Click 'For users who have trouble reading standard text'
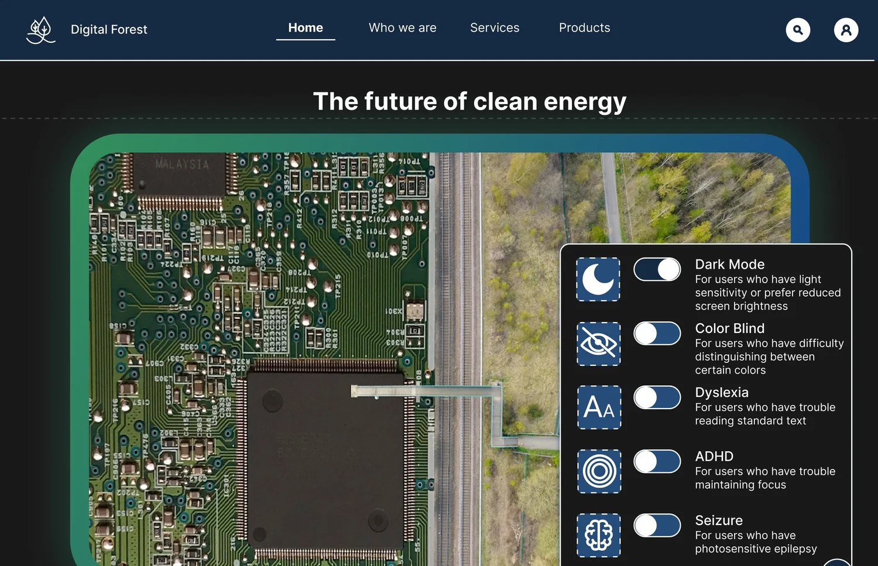The image size is (878, 566). [x=765, y=414]
